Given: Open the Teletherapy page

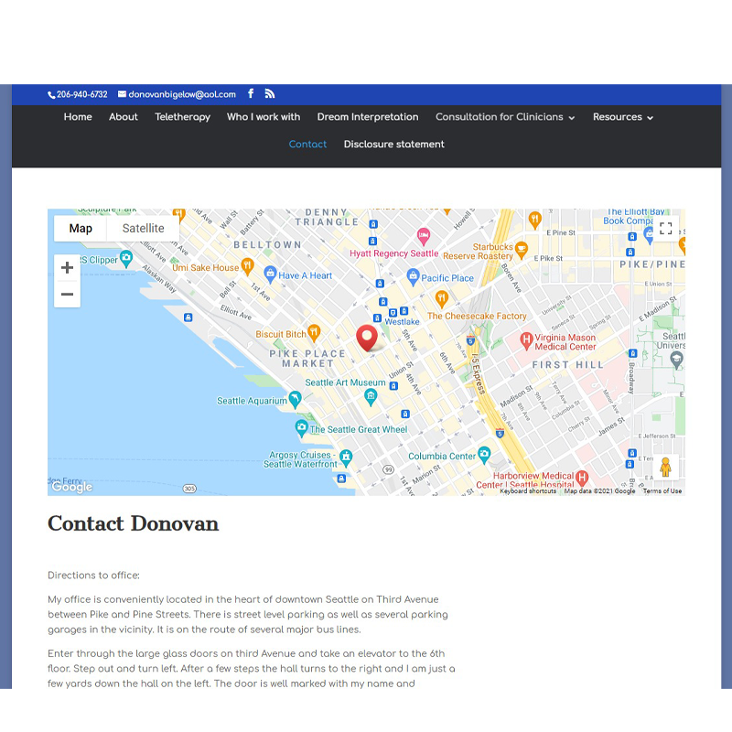Looking at the screenshot, I should click(x=182, y=117).
